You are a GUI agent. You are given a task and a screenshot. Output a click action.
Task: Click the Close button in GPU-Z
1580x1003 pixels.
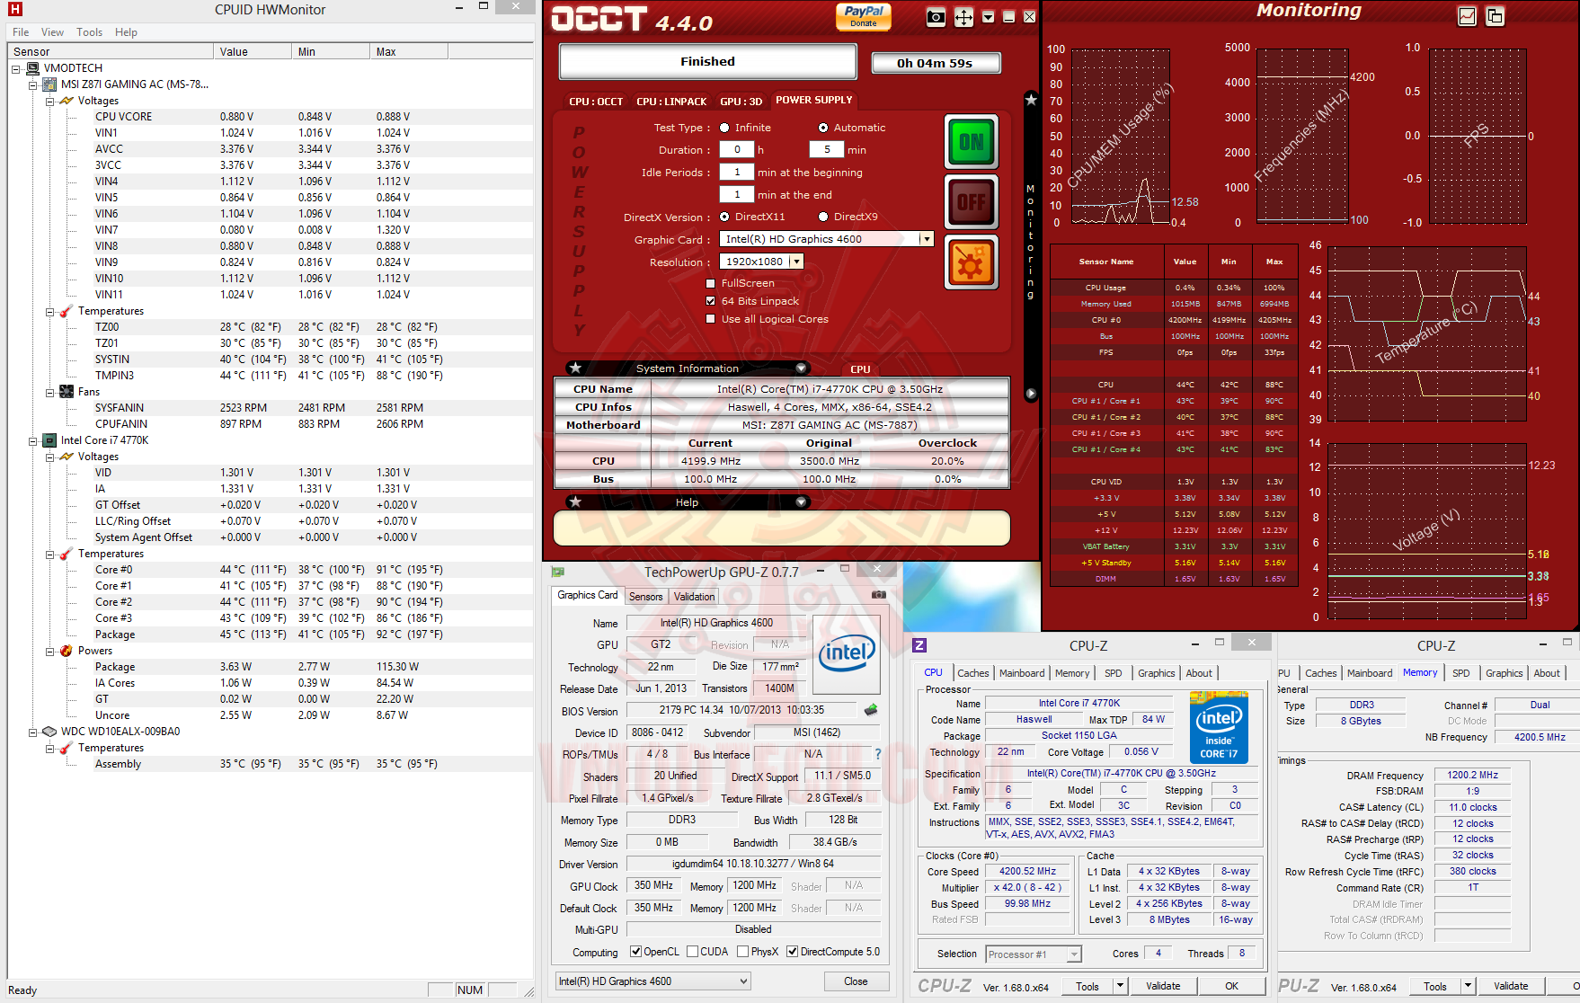coord(856,981)
